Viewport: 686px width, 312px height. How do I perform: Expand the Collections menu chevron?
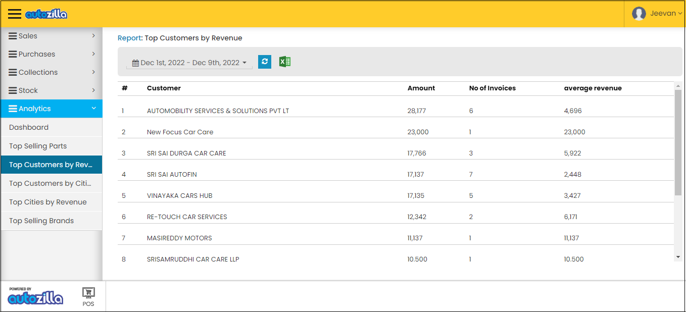coord(93,72)
